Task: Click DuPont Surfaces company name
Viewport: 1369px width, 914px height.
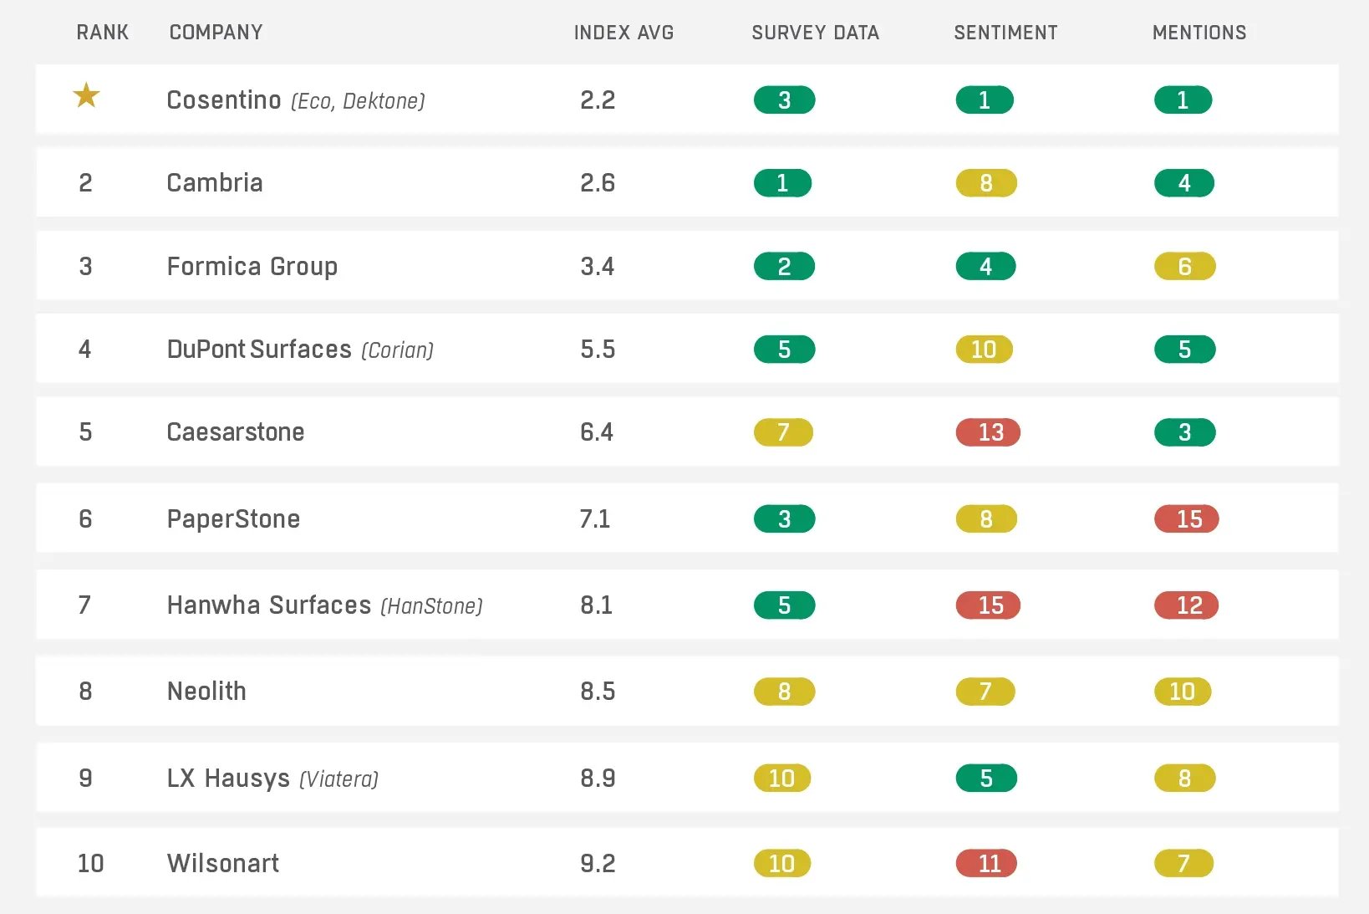Action: click(259, 350)
